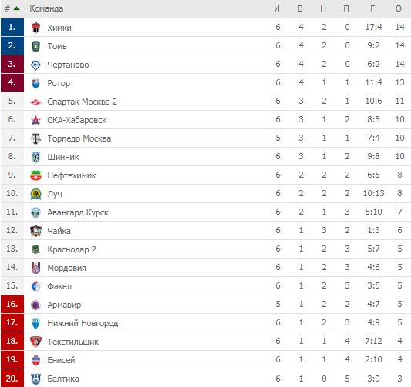Click the Енисей club logo
The width and height of the screenshot is (411, 387).
[x=35, y=360]
